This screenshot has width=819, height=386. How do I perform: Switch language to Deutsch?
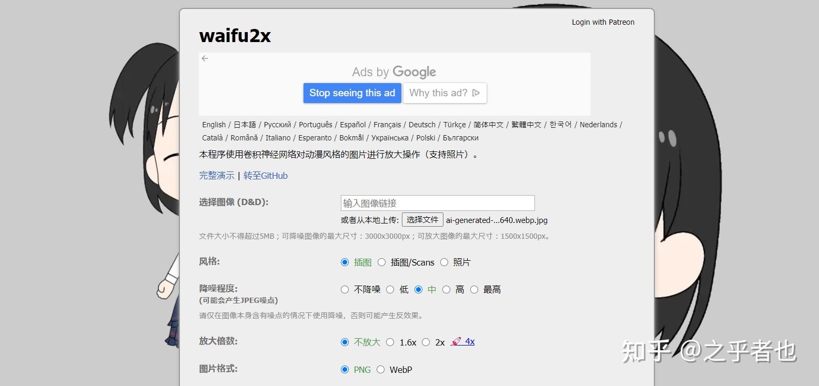click(422, 125)
